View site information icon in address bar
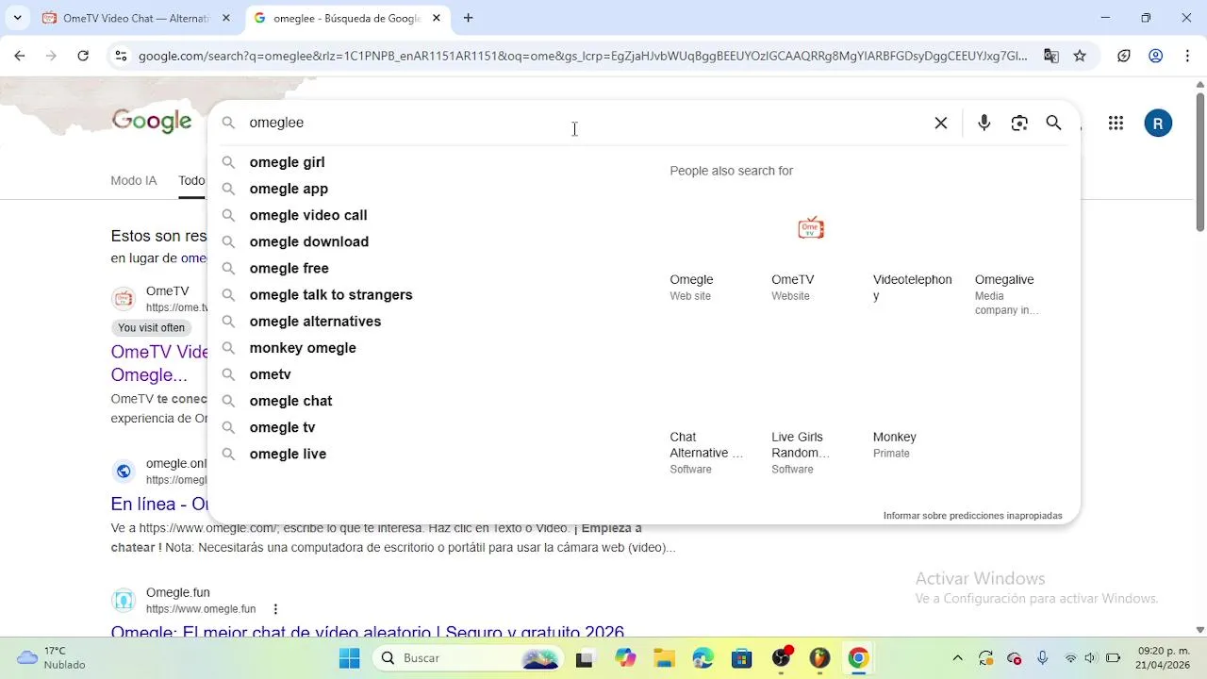This screenshot has width=1207, height=679. click(121, 56)
